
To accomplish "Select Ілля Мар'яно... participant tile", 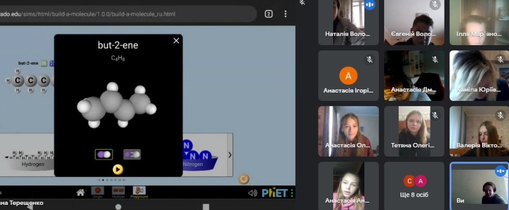I will [x=479, y=22].
